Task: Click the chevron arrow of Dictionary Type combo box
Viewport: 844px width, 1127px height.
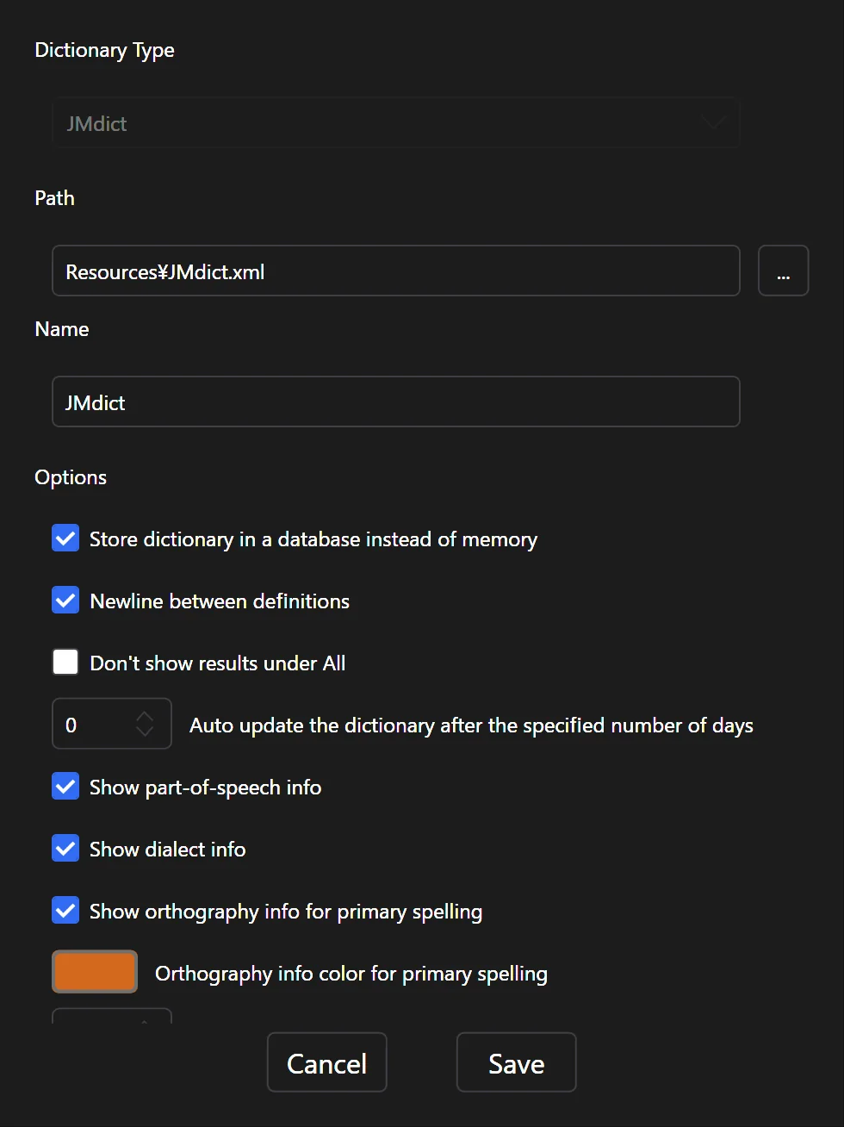Action: point(713,123)
